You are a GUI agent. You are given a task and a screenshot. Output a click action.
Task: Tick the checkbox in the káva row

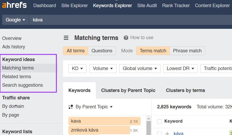tap(159, 133)
